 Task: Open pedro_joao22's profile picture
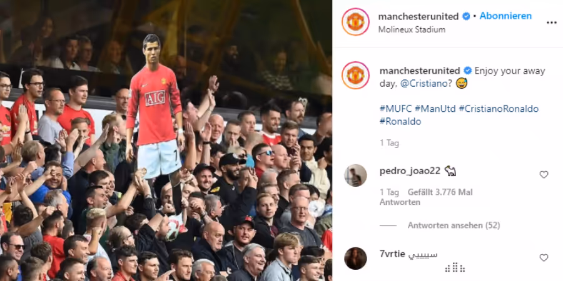pos(355,175)
